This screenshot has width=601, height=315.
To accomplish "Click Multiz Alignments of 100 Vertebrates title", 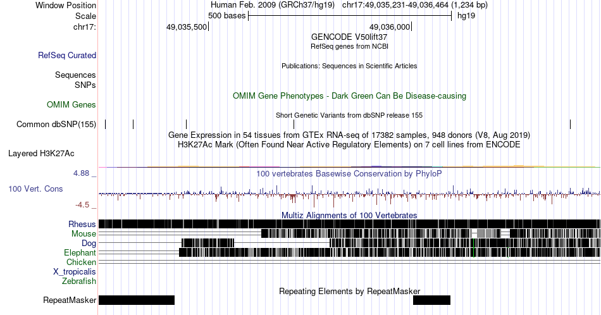I will point(349,215).
